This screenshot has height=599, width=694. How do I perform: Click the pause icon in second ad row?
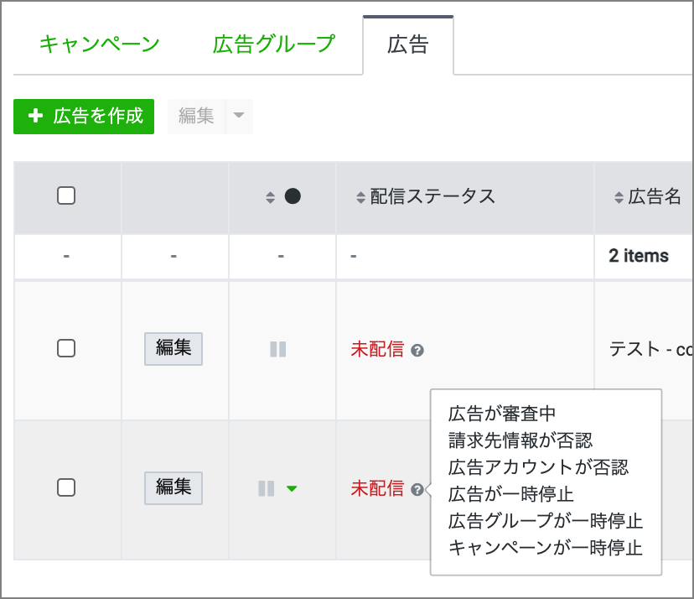(x=267, y=488)
